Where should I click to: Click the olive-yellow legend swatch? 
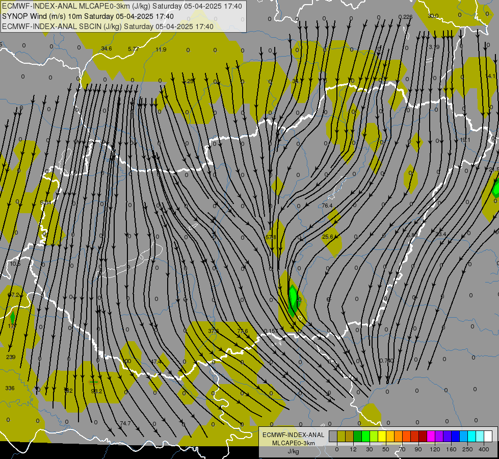click(341, 437)
